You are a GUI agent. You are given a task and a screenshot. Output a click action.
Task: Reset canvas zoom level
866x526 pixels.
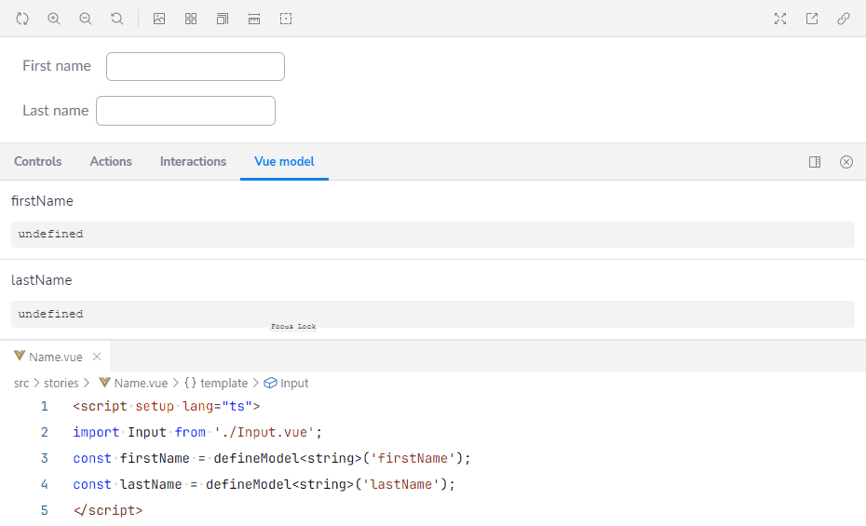[x=117, y=19]
